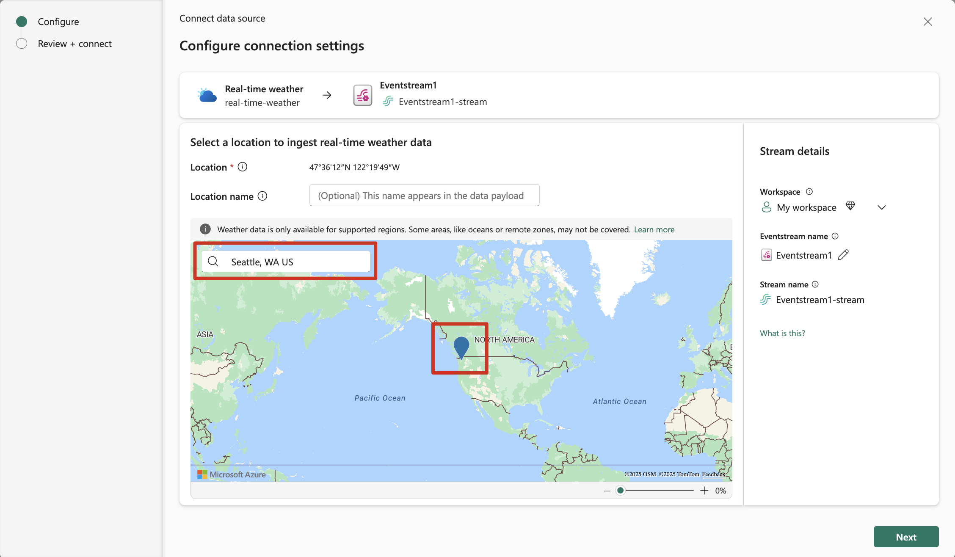Click the Location name info icon

pos(262,196)
